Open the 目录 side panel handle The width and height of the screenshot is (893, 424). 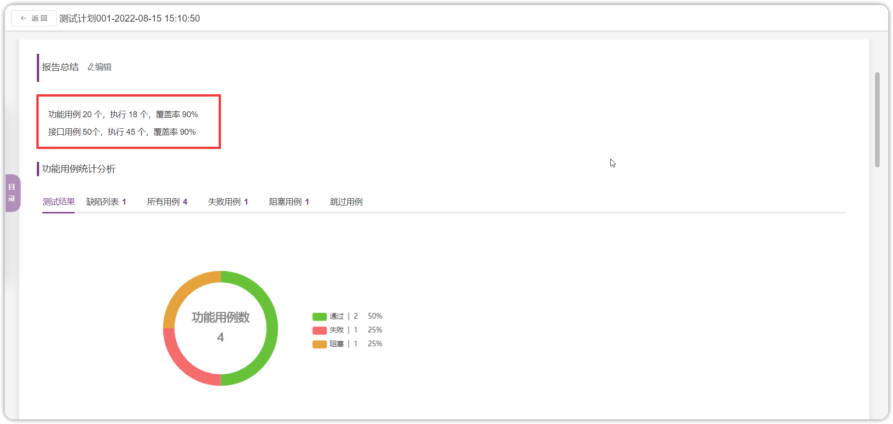[12, 193]
